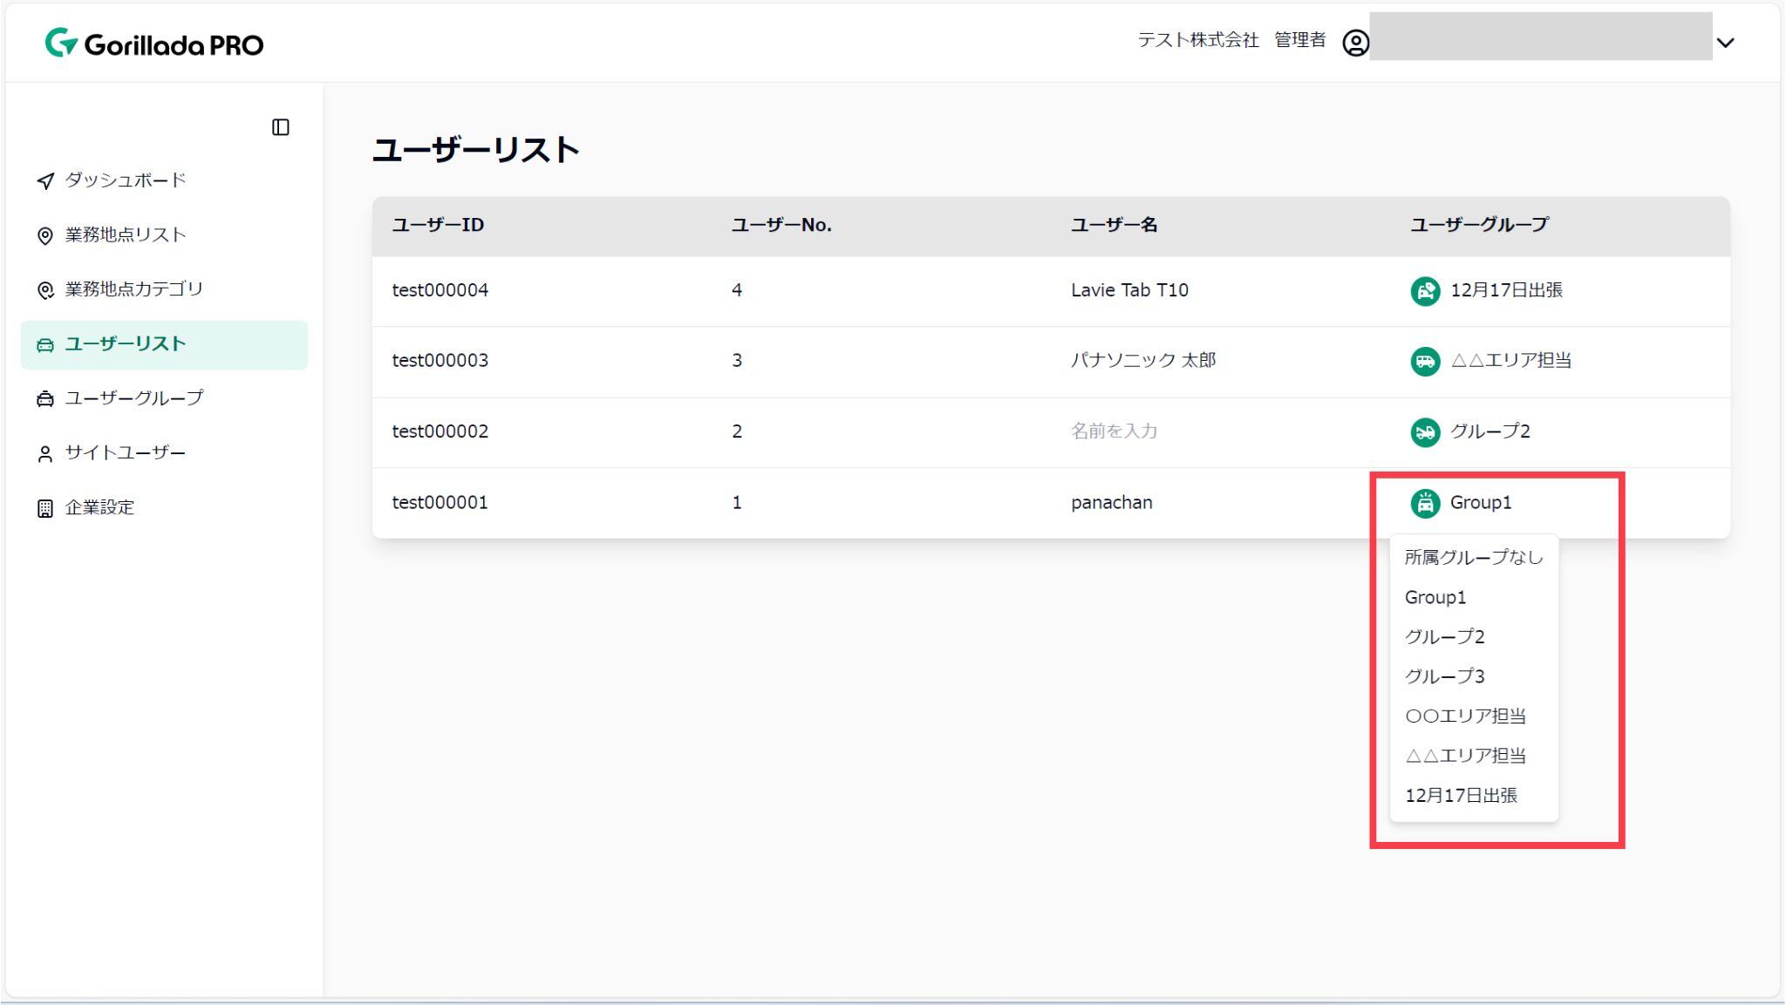
Task: Open the account menu chevron in header
Action: coord(1725,42)
